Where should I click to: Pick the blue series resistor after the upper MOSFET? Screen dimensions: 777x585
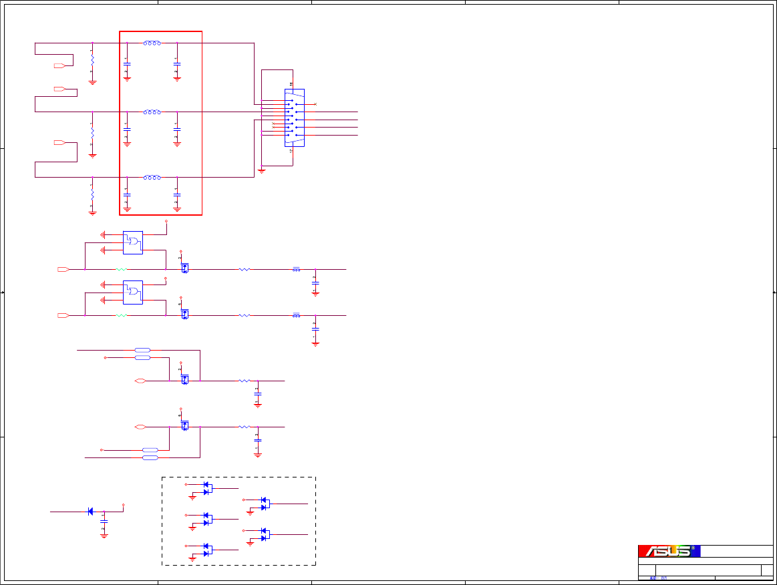245,270
